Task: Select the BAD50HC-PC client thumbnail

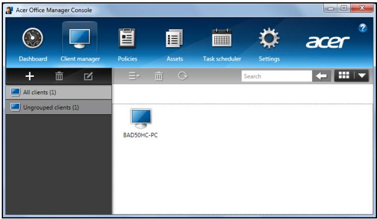Action: pos(141,118)
